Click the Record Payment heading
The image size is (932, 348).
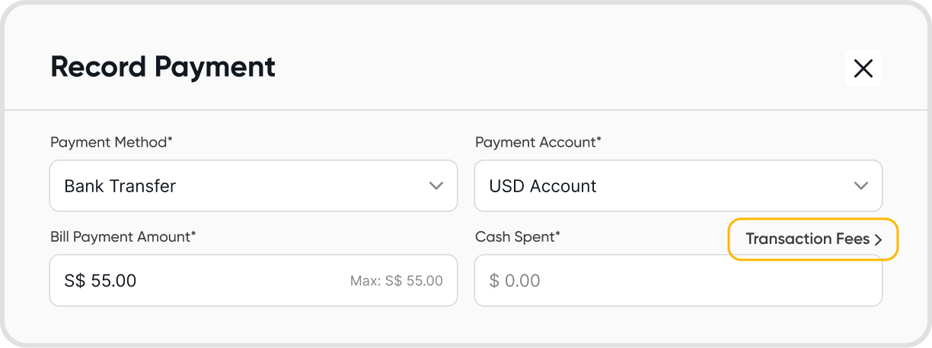point(163,67)
